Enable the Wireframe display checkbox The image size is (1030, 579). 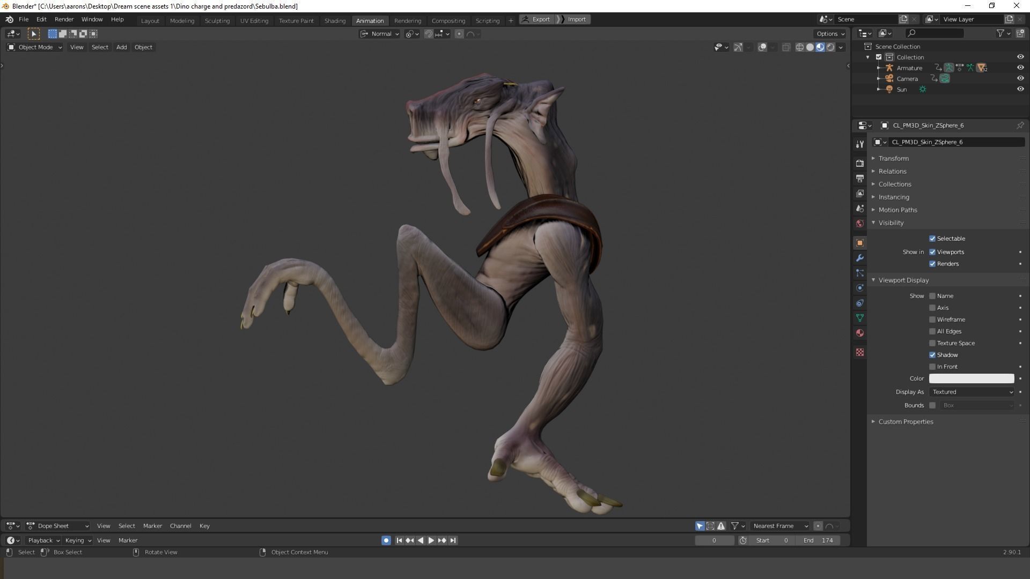932,320
